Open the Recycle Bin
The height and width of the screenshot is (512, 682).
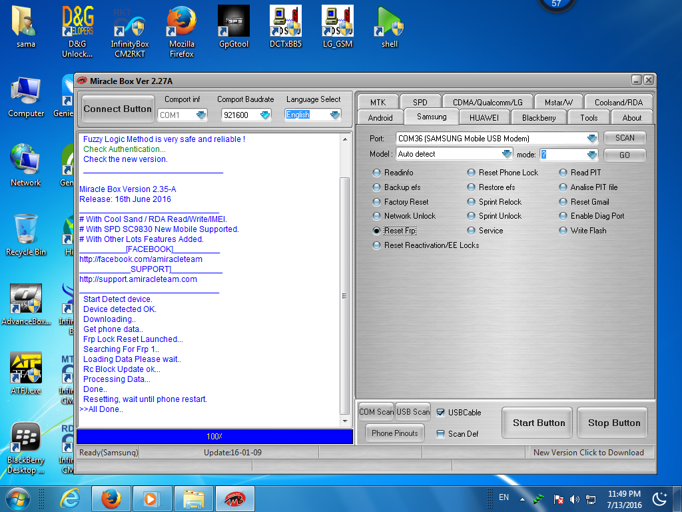26,235
